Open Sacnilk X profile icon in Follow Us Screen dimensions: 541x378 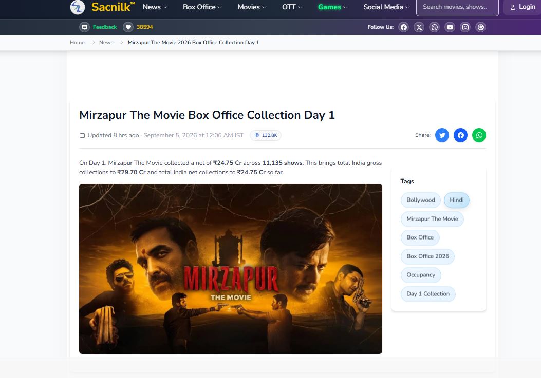coord(419,27)
